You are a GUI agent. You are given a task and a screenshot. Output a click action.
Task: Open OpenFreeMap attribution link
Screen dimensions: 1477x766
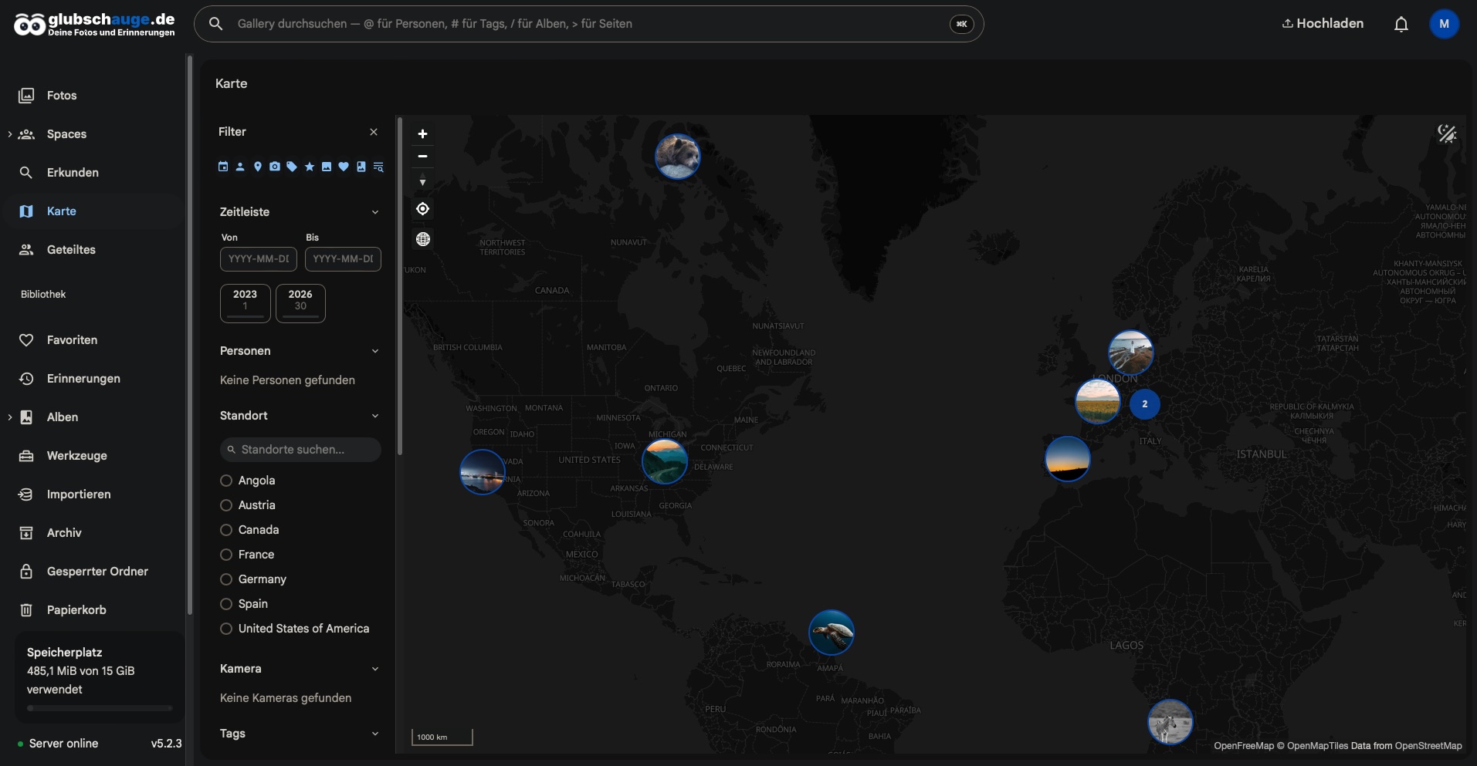1244,746
